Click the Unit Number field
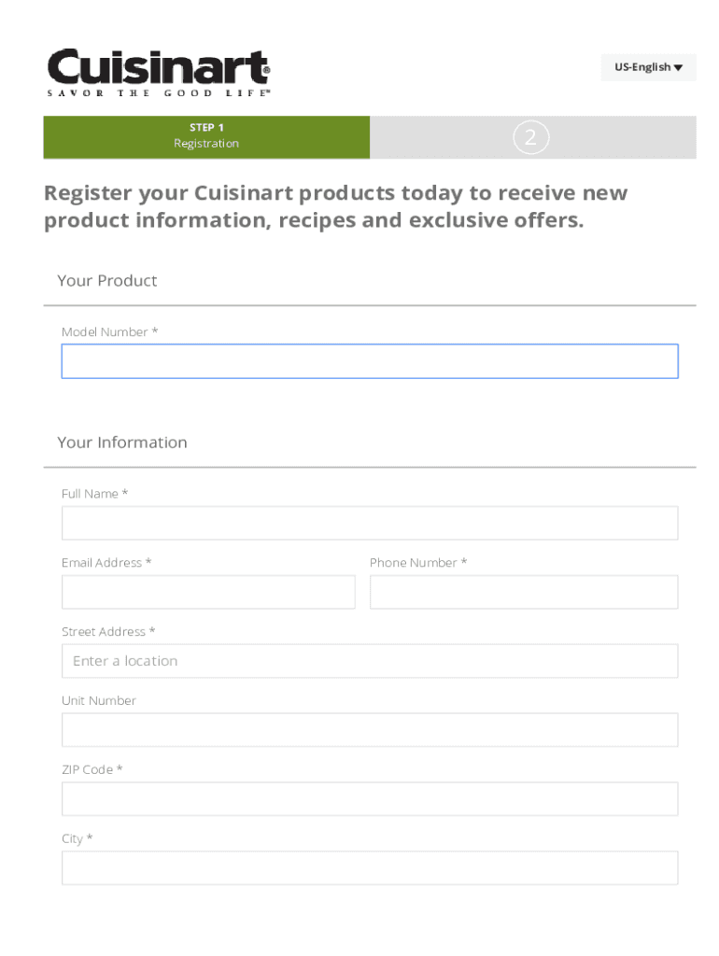 [x=369, y=730]
